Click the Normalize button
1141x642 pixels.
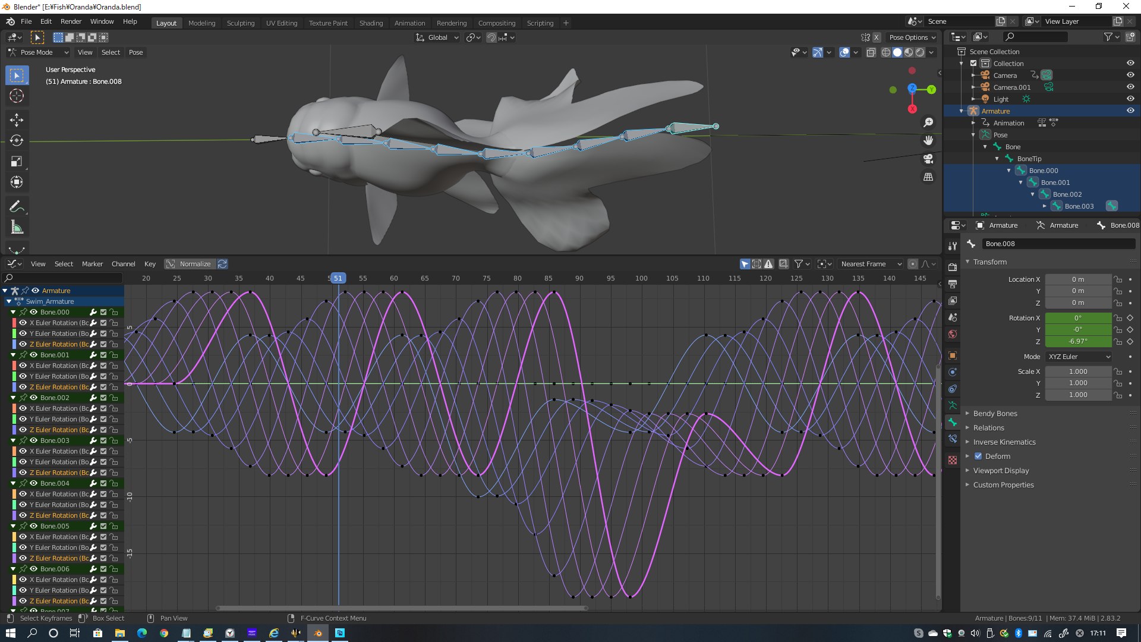pos(189,264)
